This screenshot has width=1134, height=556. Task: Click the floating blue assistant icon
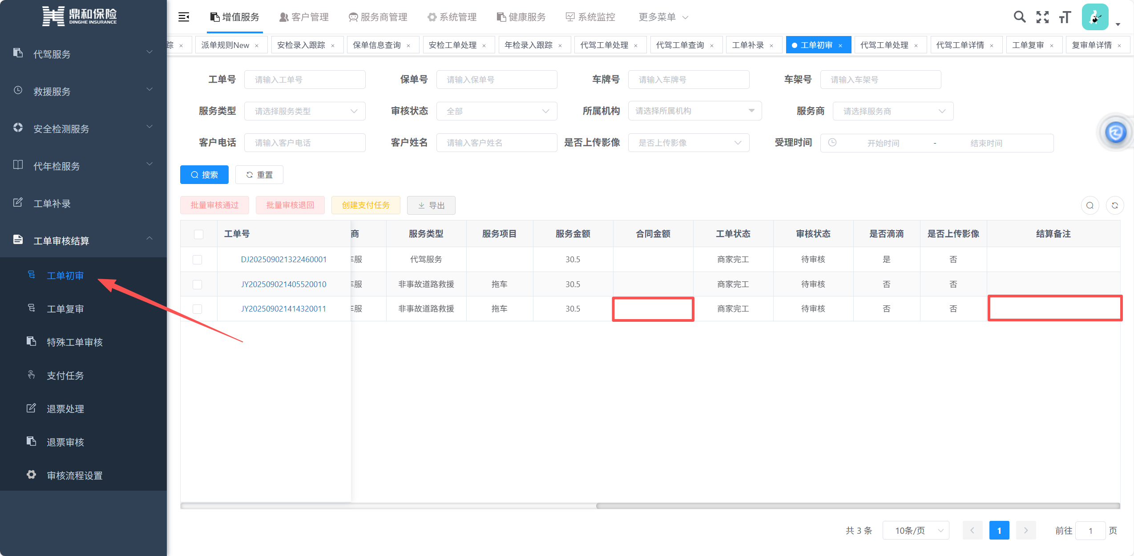pos(1115,132)
